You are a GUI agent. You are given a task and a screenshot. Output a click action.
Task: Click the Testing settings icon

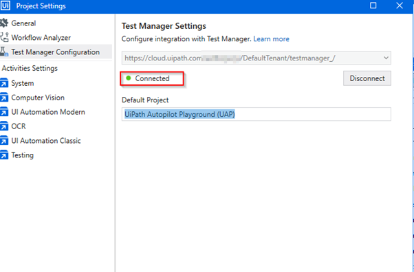(x=4, y=155)
